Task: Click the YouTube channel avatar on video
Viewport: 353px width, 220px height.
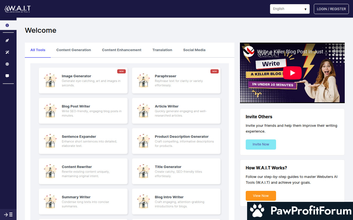Action: coord(248,52)
